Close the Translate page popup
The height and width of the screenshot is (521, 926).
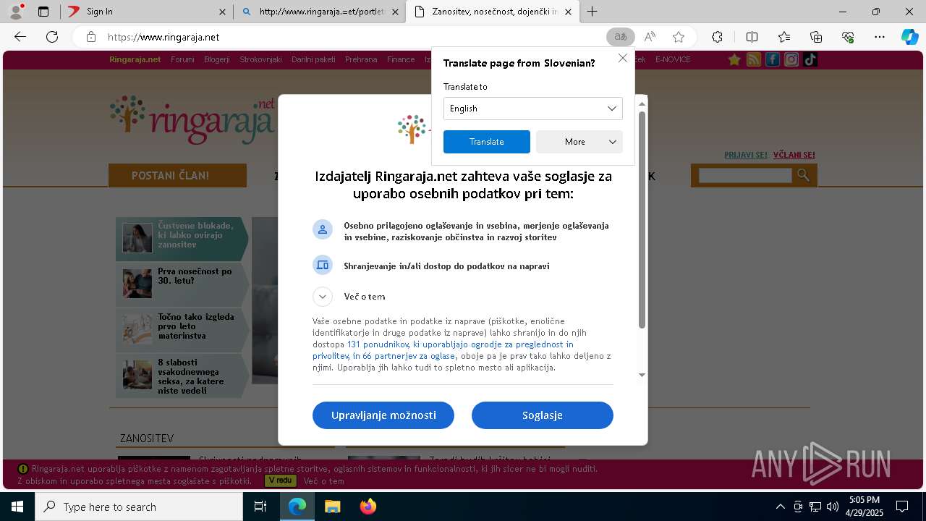tap(623, 58)
